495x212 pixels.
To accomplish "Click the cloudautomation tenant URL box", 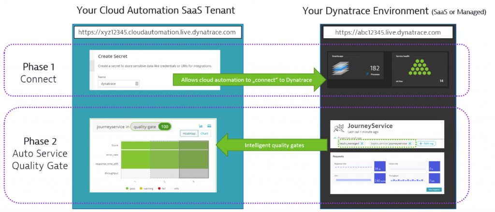I will pyautogui.click(x=158, y=32).
